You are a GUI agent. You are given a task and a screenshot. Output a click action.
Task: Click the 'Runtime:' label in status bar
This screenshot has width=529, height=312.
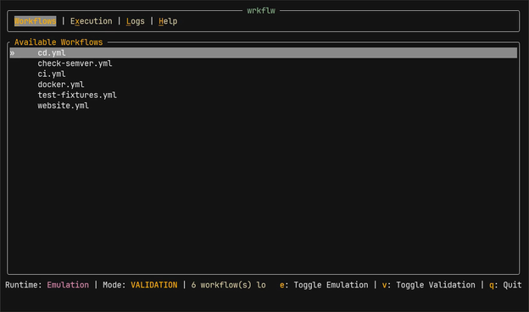click(x=23, y=285)
